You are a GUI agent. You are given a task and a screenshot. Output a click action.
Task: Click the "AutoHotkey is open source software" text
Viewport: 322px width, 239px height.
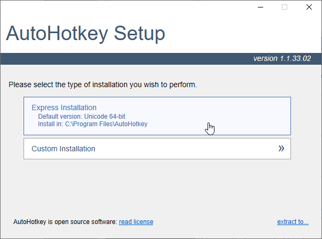tap(65, 221)
